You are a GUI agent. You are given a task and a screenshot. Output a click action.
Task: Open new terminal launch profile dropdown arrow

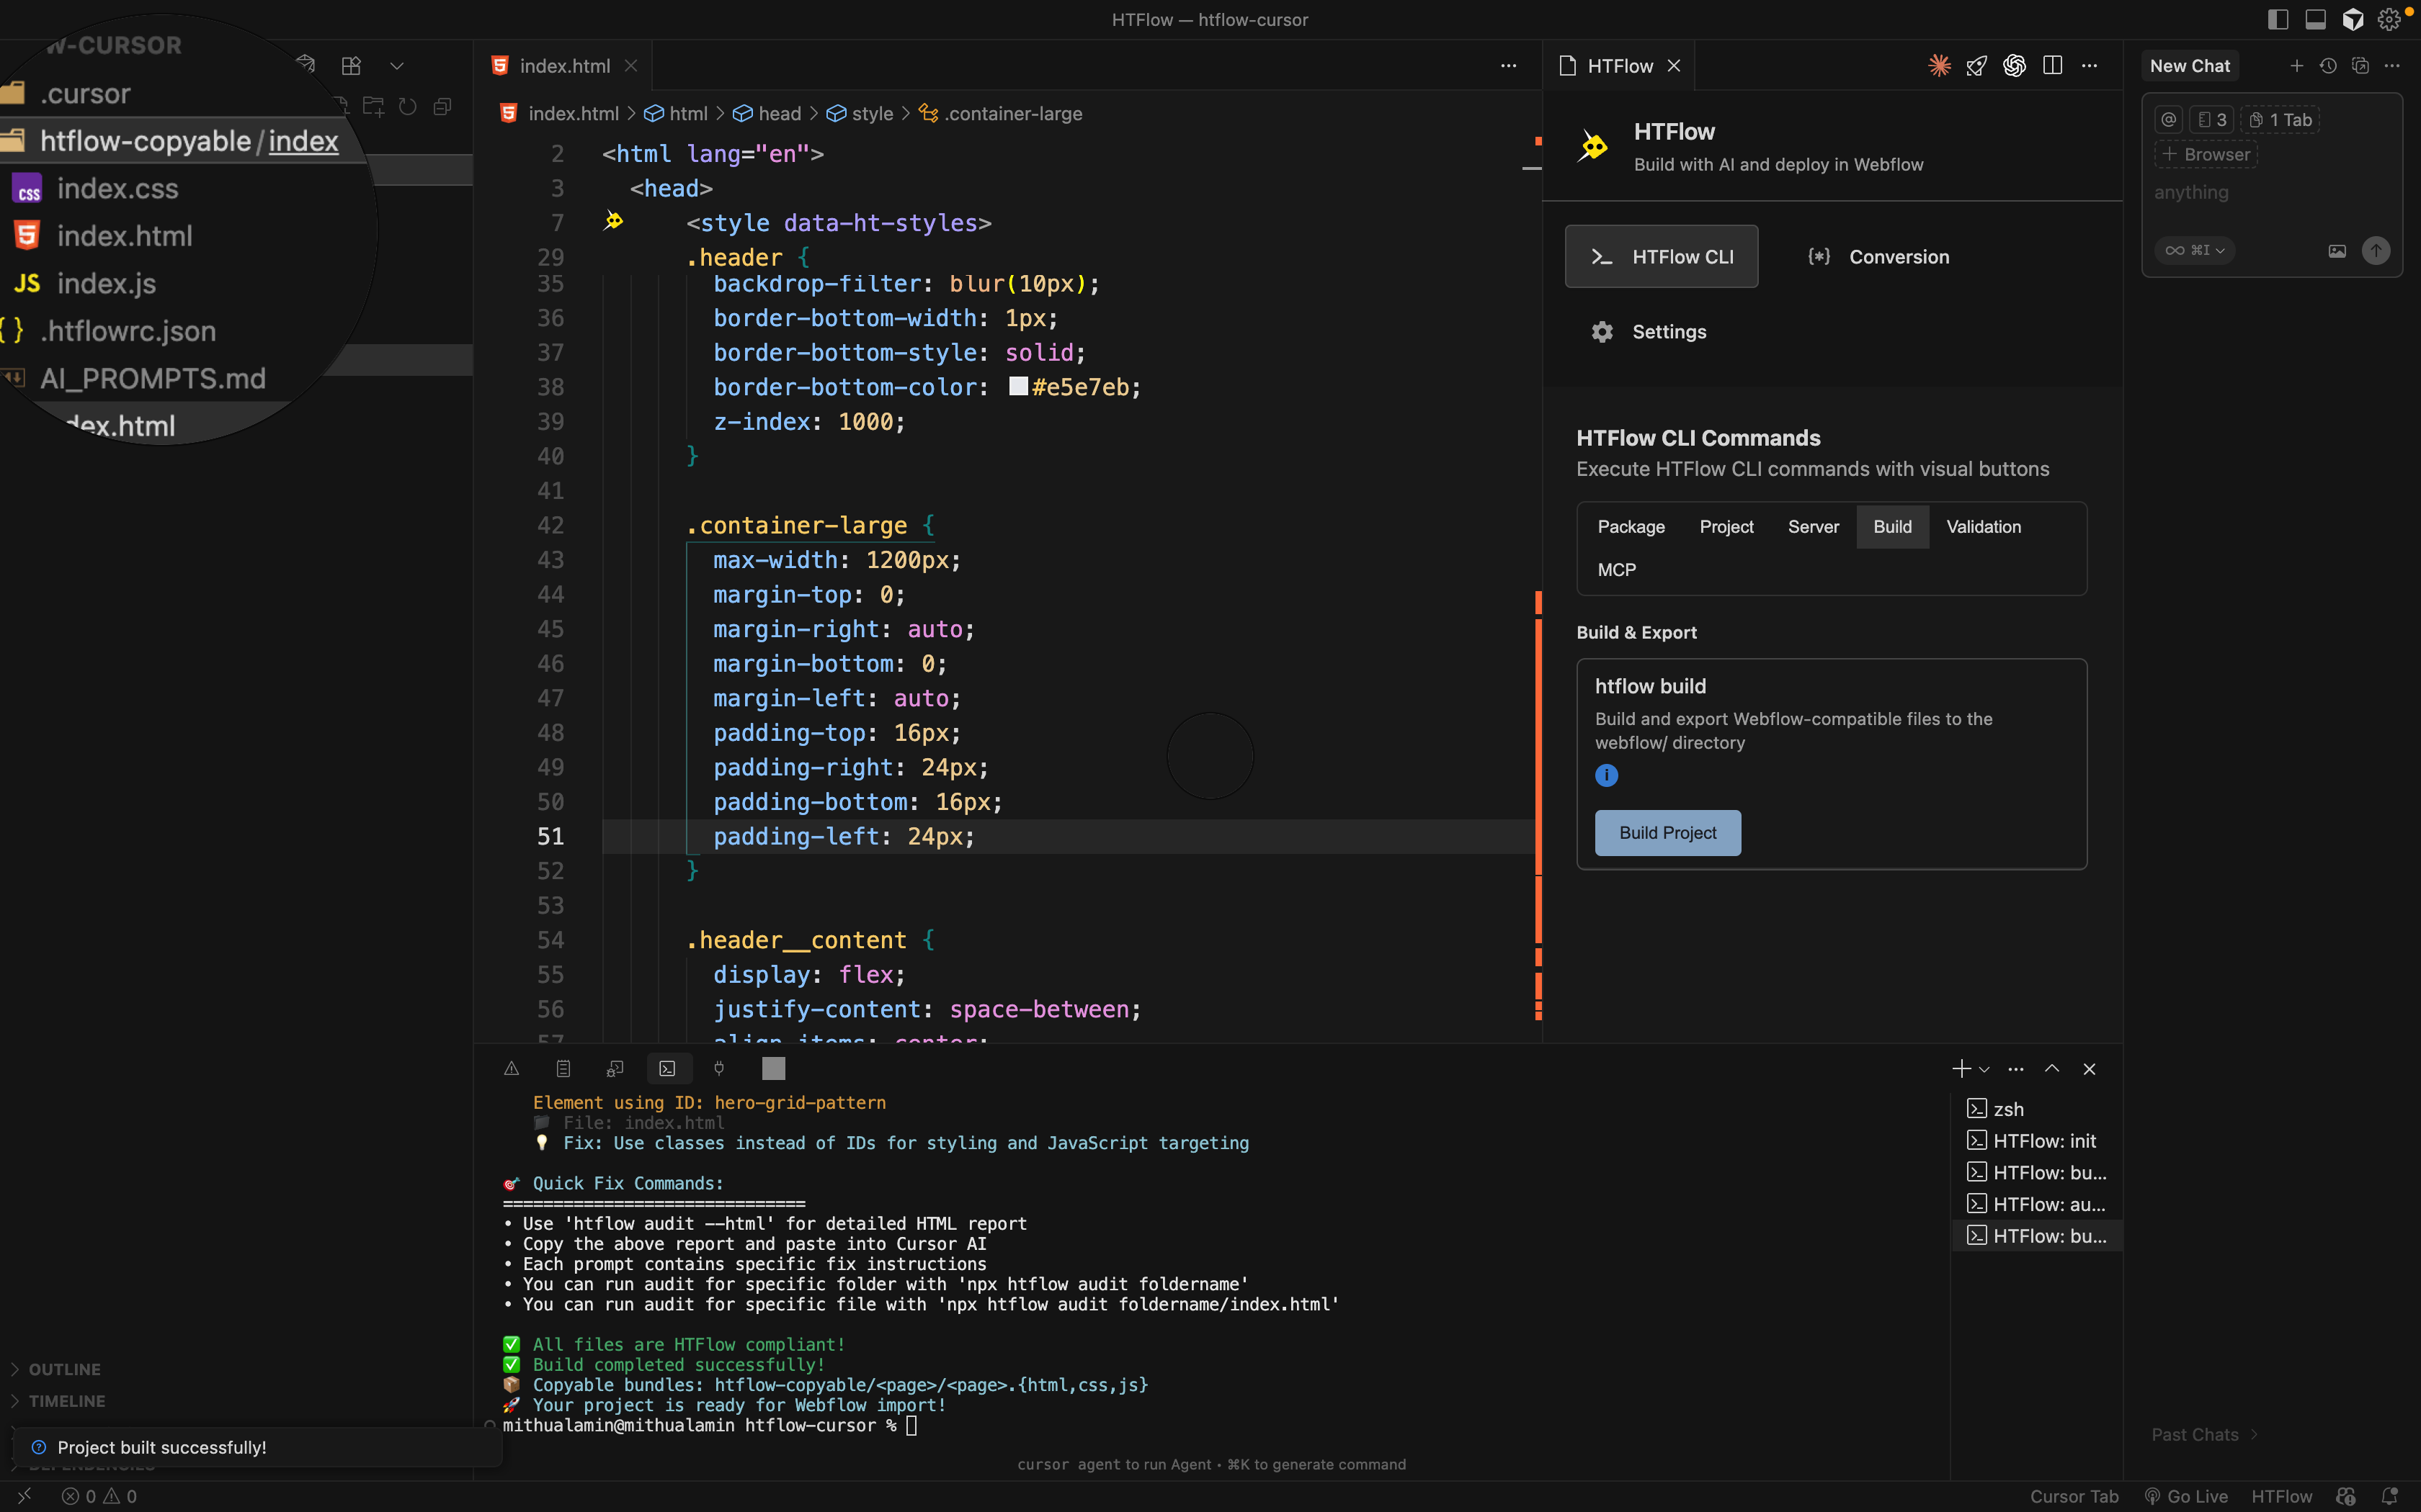(x=1984, y=1070)
